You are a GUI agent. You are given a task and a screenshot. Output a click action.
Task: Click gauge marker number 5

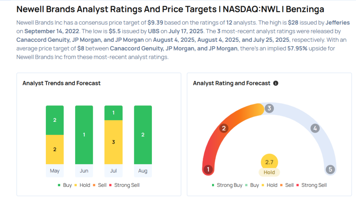coord(330,169)
